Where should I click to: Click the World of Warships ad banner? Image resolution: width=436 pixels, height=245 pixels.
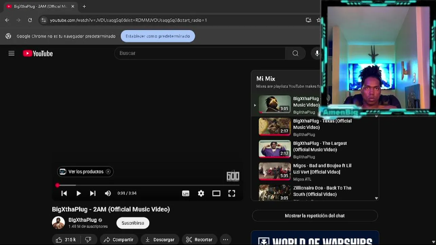tap(315, 238)
